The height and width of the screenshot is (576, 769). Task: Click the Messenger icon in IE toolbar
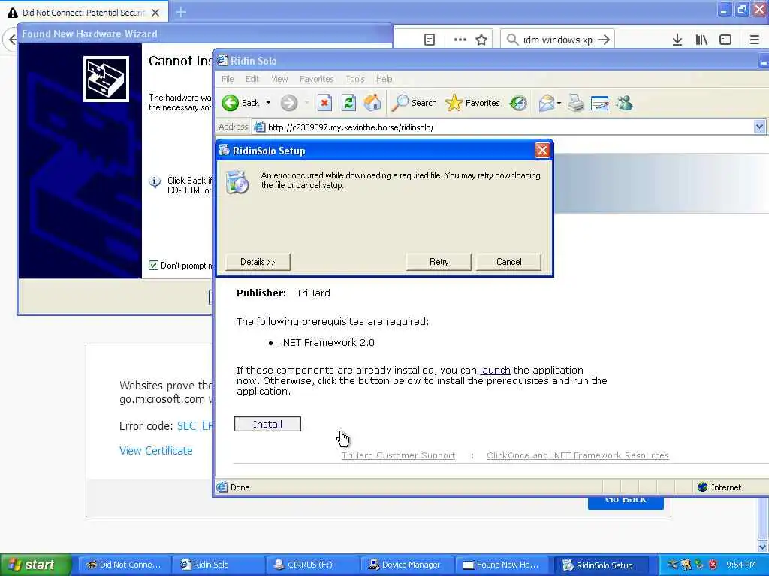(624, 103)
